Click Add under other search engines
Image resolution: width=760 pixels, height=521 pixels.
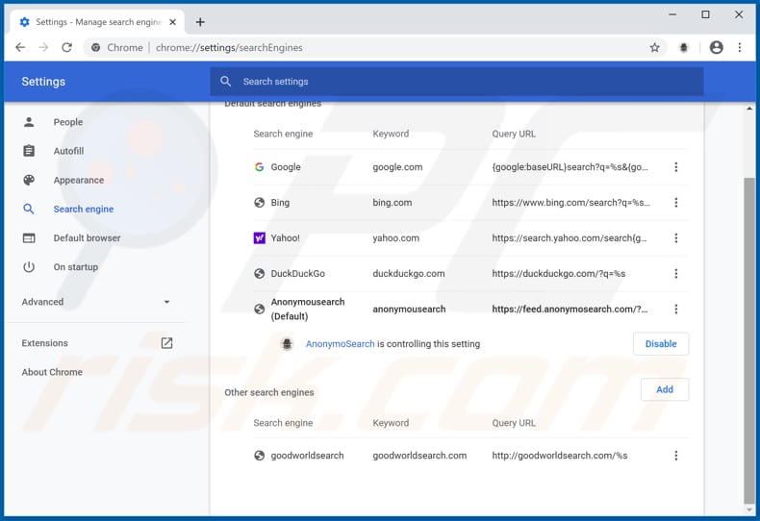(664, 389)
